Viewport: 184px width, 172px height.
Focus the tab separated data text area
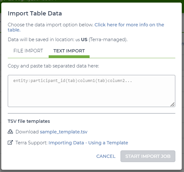(92, 91)
